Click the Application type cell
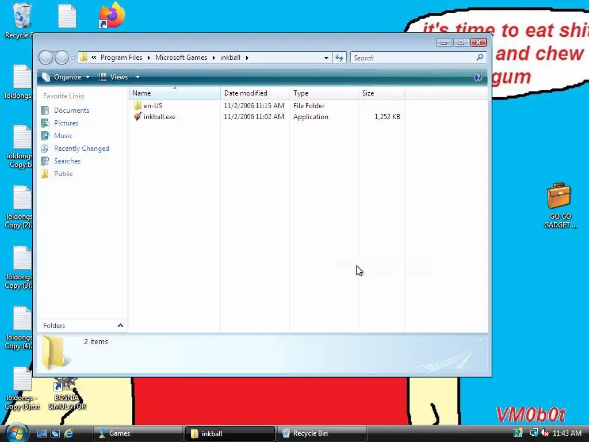This screenshot has width=589, height=442. [311, 117]
